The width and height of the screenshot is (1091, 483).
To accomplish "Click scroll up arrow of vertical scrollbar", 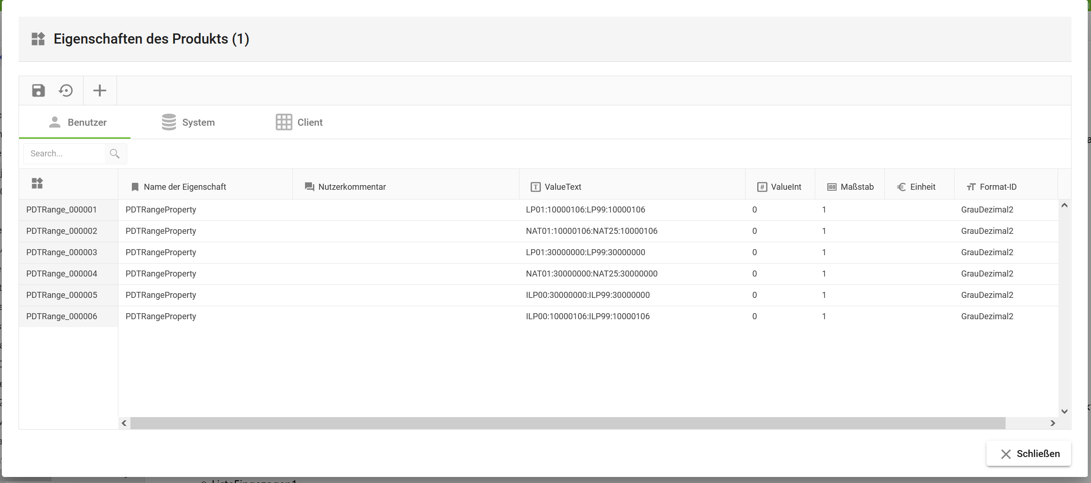I will (1065, 206).
